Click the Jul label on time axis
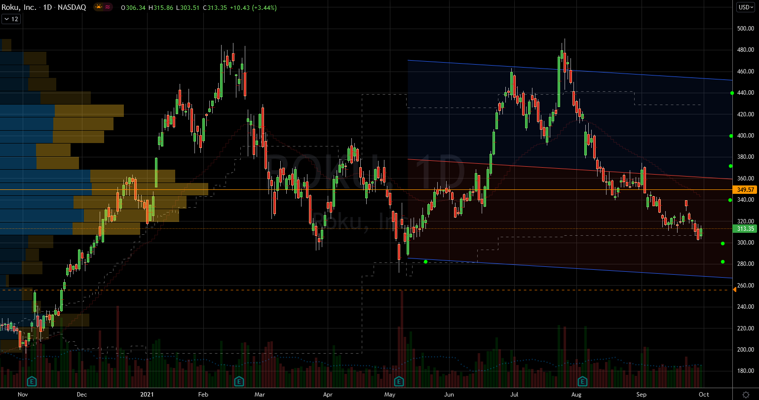The image size is (759, 400). [x=514, y=395]
